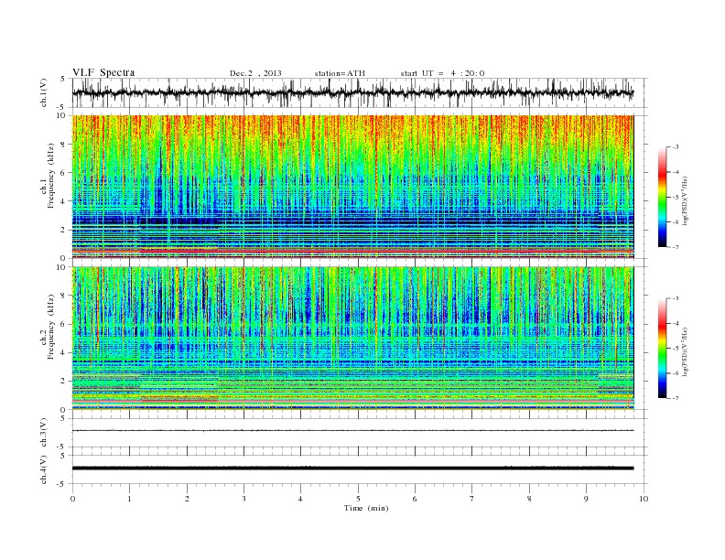Click the "-5" tick on ch.2 colorbar
This screenshot has width=725, height=560.
[x=676, y=349]
